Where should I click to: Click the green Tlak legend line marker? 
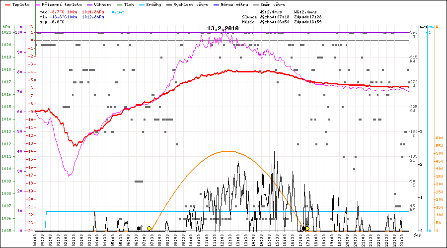[112, 4]
